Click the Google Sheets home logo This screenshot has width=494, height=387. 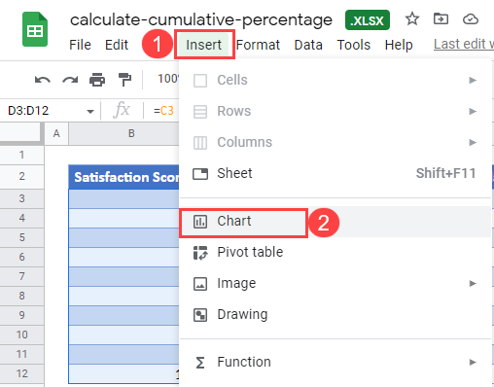[x=35, y=29]
